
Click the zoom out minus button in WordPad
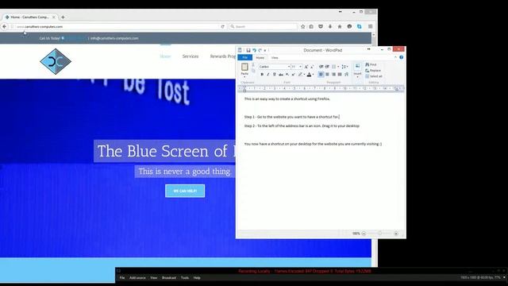tap(364, 234)
